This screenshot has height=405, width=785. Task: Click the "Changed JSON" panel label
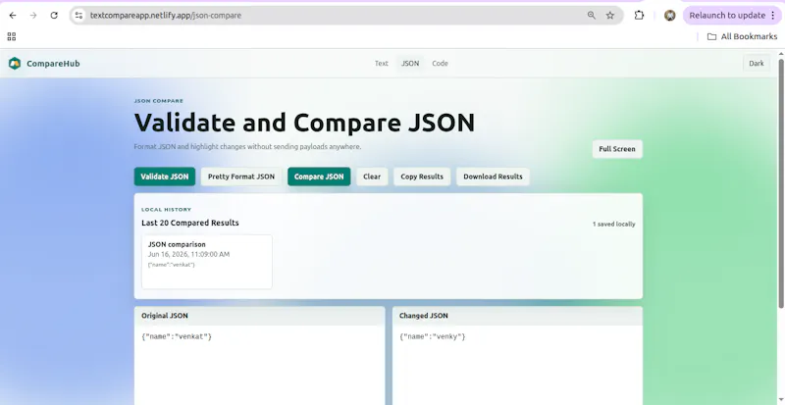click(x=424, y=316)
